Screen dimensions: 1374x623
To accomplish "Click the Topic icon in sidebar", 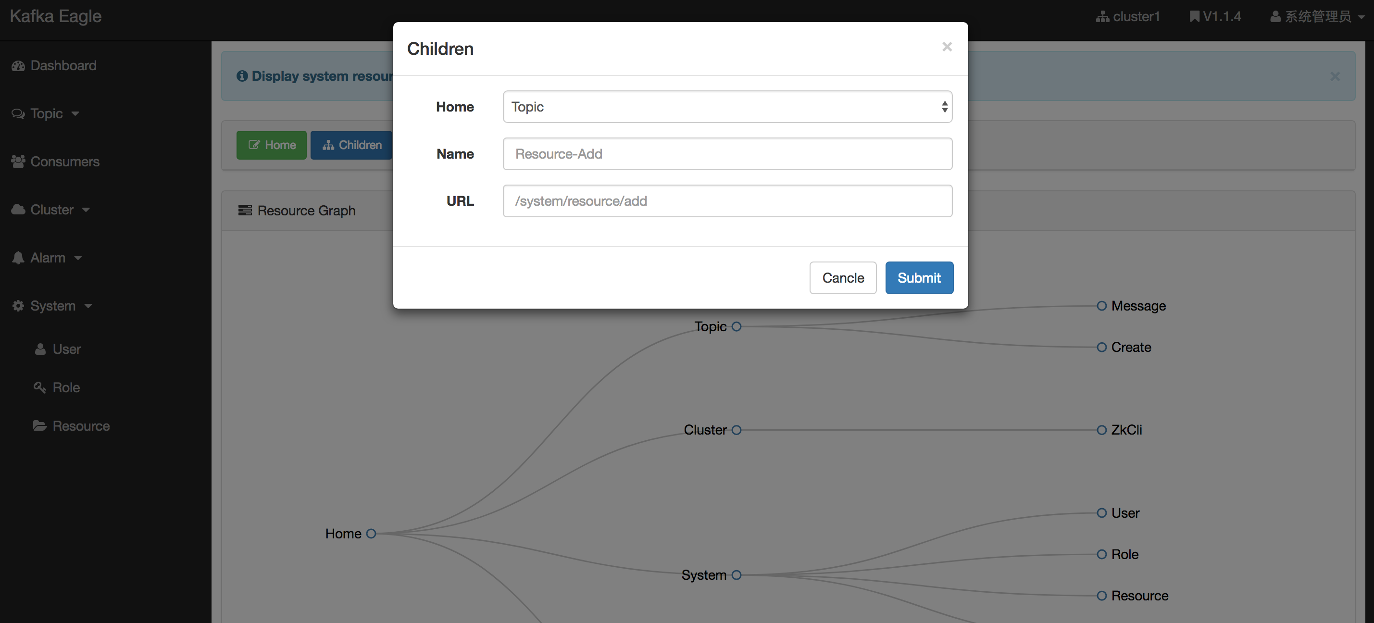I will (x=17, y=112).
